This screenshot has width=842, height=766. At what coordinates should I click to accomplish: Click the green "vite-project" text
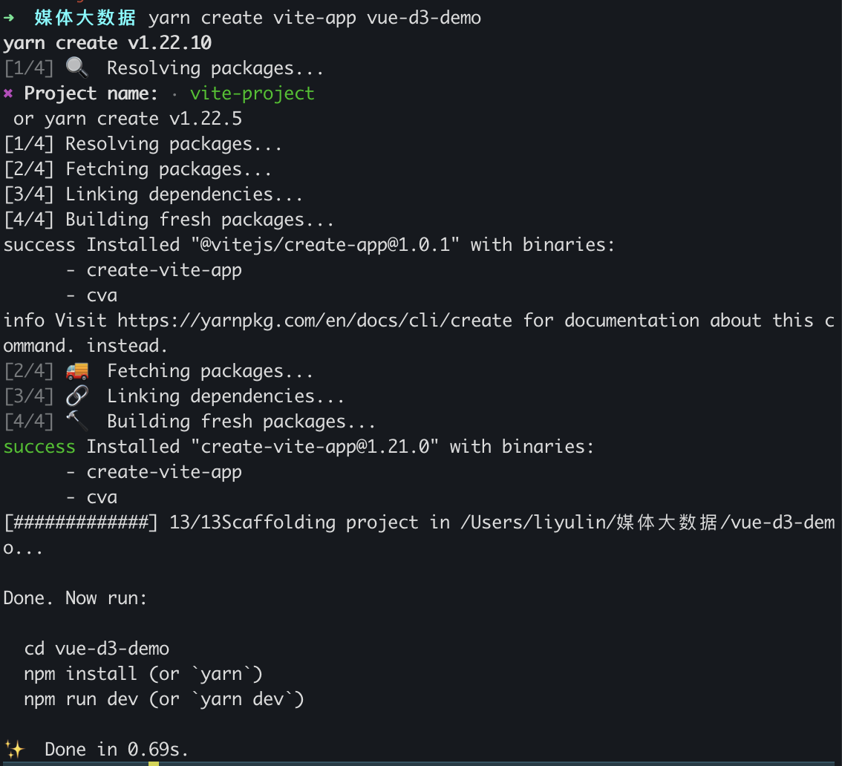point(252,94)
